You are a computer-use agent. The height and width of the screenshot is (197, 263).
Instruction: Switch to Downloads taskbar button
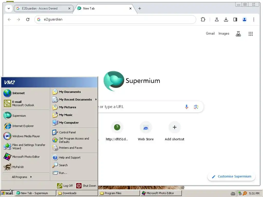pyautogui.click(x=78, y=193)
